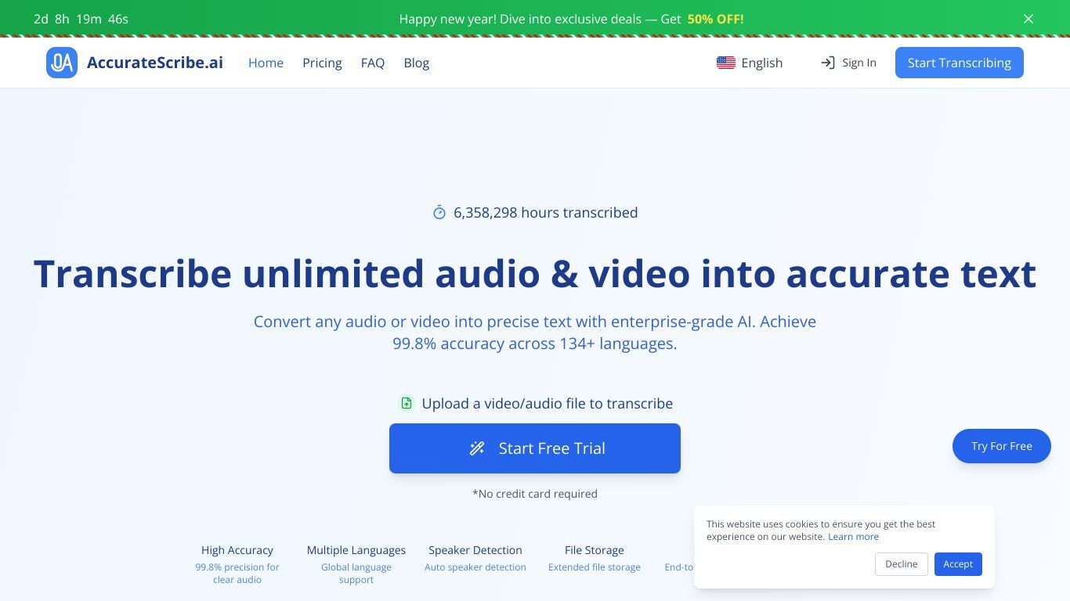Screen dimensions: 1070x601
Task: Click the AccurateScribe.ai logo icon
Action: click(62, 63)
